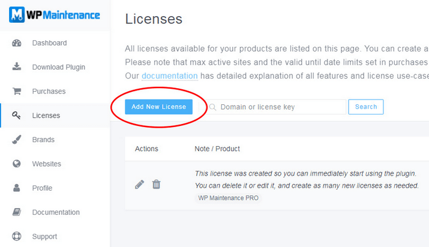Click the Purchases shopping cart icon
Viewport: 429px width, 247px height.
pyautogui.click(x=17, y=91)
